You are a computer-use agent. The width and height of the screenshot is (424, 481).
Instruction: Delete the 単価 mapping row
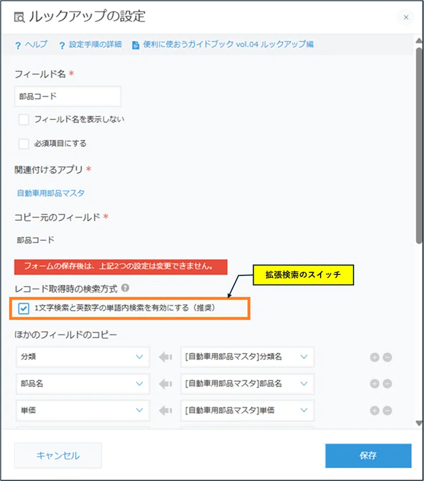click(x=387, y=410)
